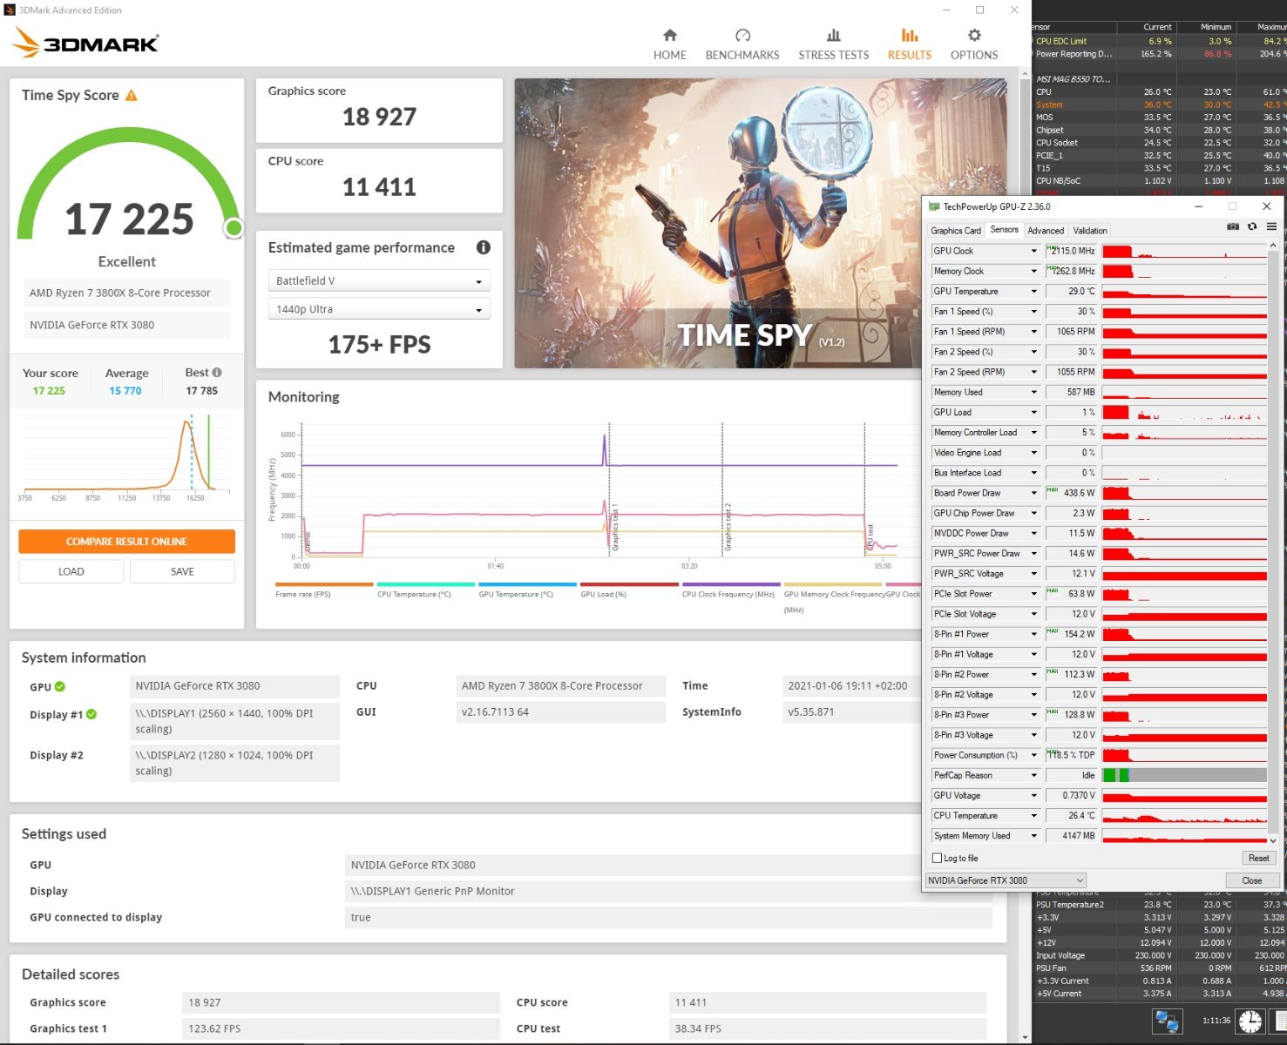Click HWiNFO clock icon
This screenshot has height=1045, width=1287.
click(x=1250, y=1021)
